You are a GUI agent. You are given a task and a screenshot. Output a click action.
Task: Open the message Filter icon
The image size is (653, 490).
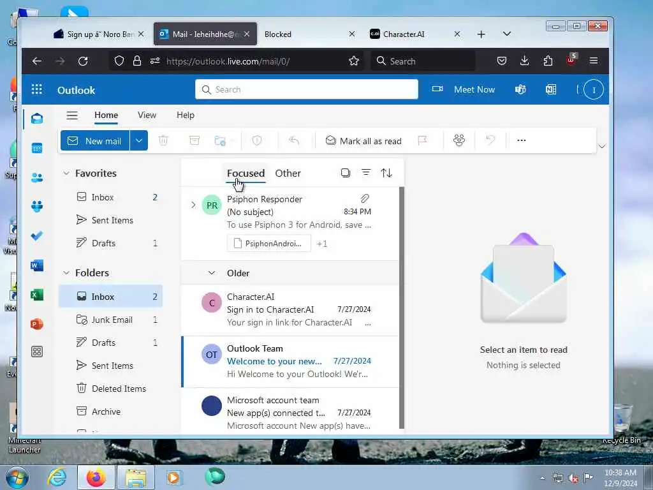pos(366,172)
